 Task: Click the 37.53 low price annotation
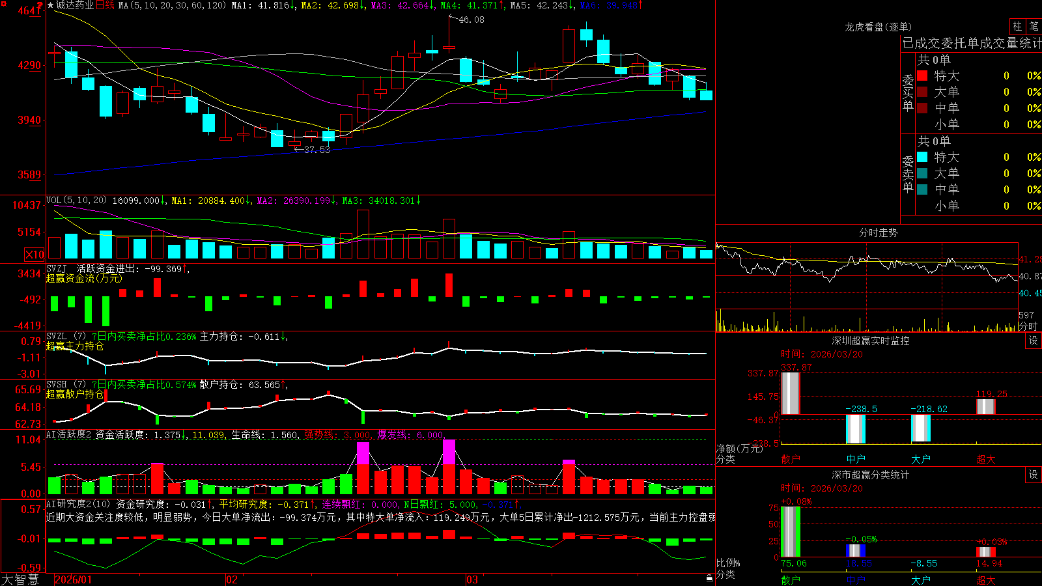(317, 150)
